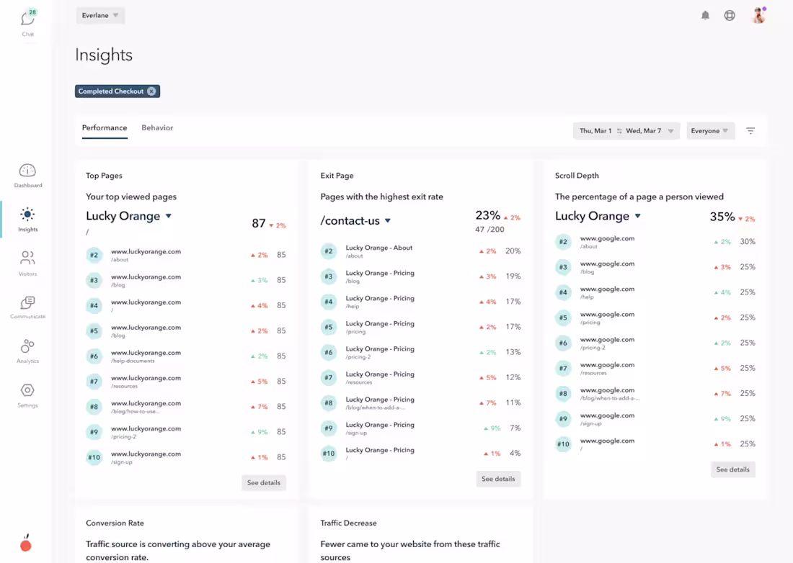The width and height of the screenshot is (793, 563).
Task: Click See details in Top Pages card
Action: pos(263,482)
